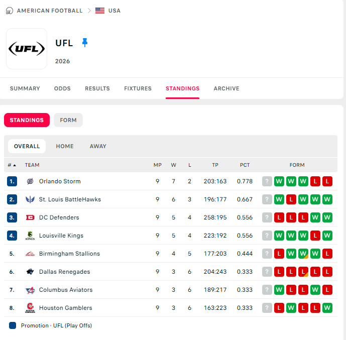Click DC Defenders' 258:195 total points
Viewport: 346px width, 340px height.
pyautogui.click(x=215, y=217)
